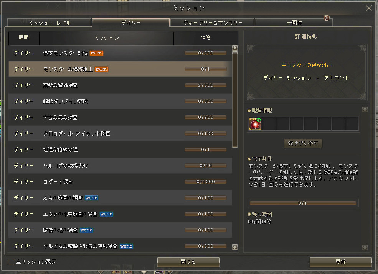Click the world badge on 太古の庭園の調査
378x274 pixels.
pyautogui.click(x=91, y=198)
